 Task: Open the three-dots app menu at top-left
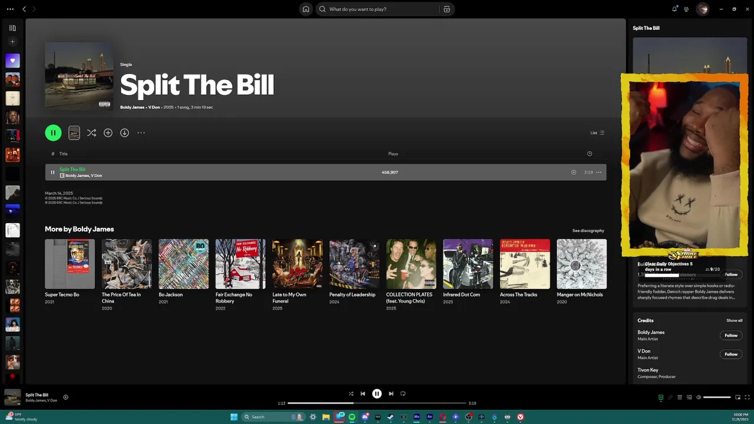[10, 9]
